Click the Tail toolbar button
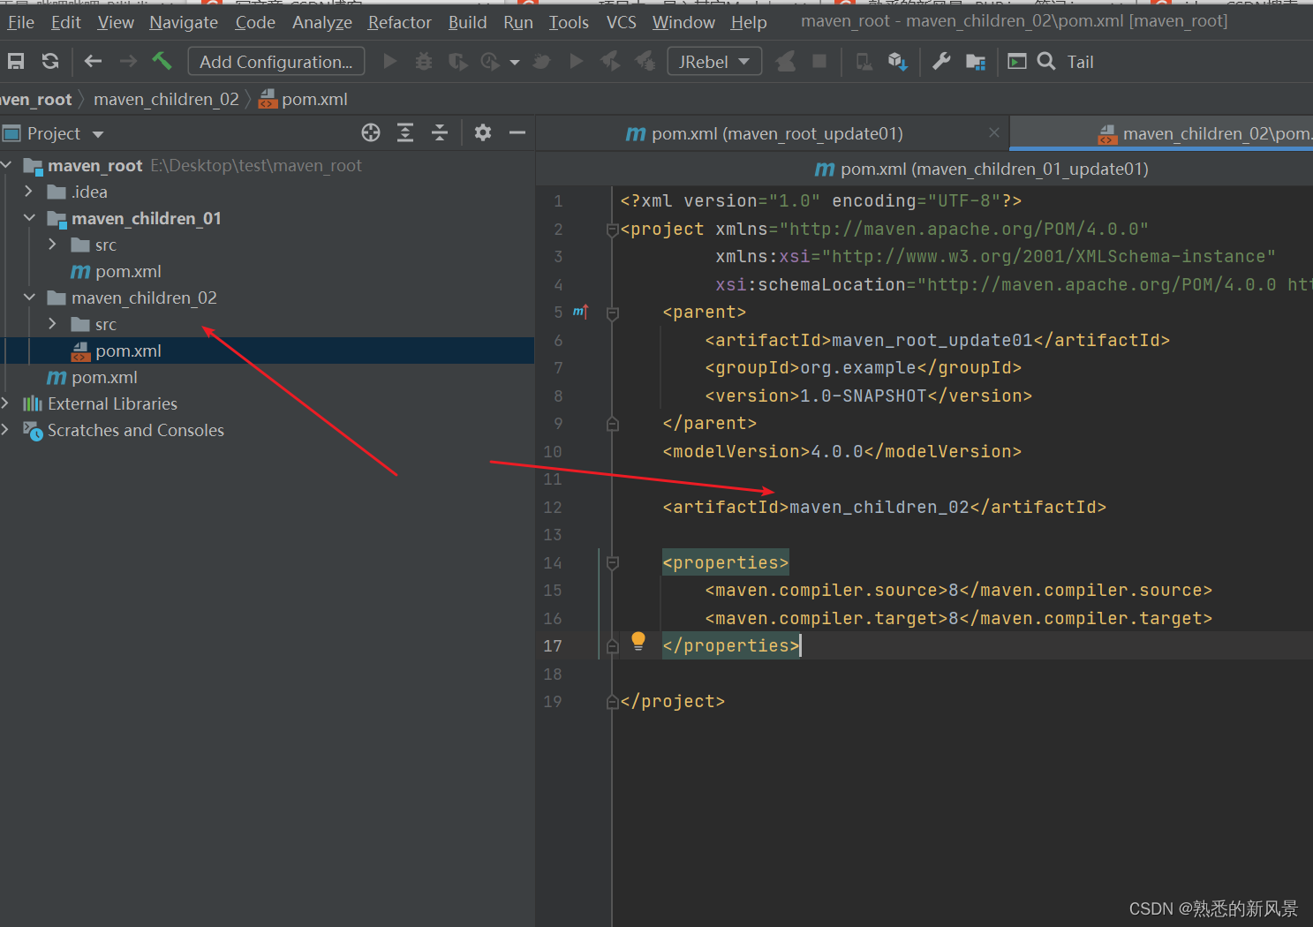The image size is (1313, 927). pos(1080,62)
